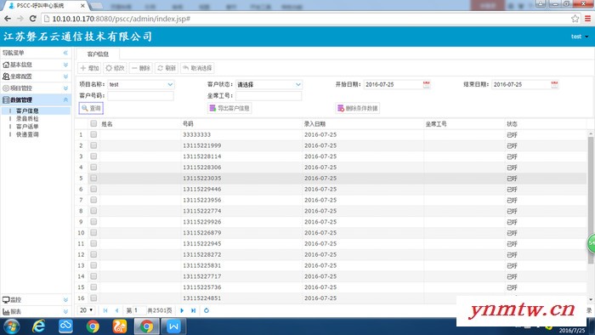Click the 客户号码 input field

coord(140,95)
